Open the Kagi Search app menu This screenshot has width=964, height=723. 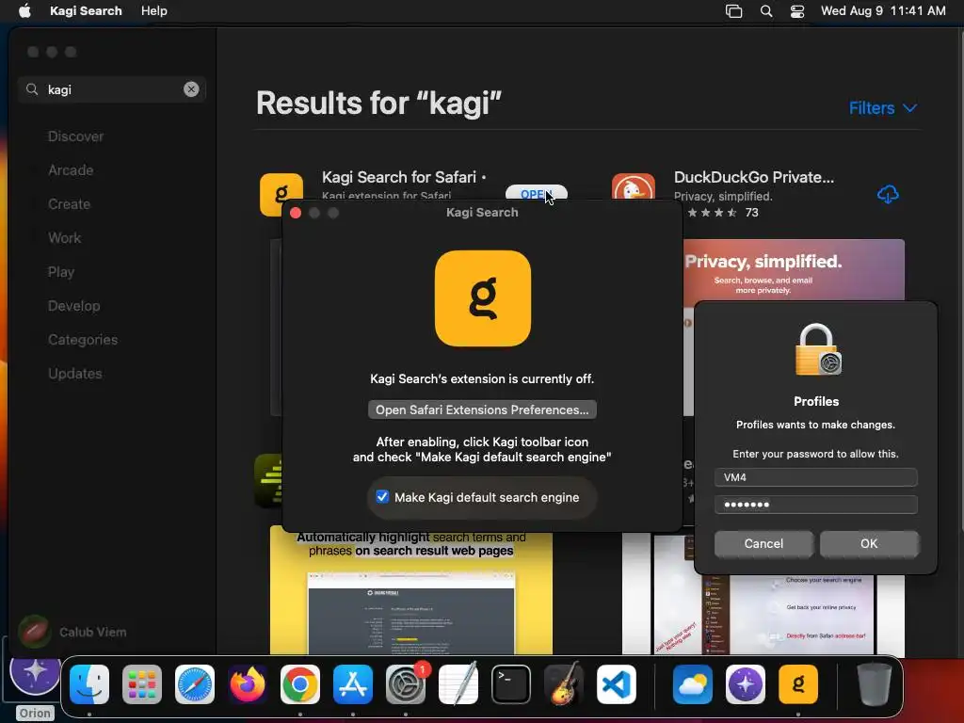[86, 11]
